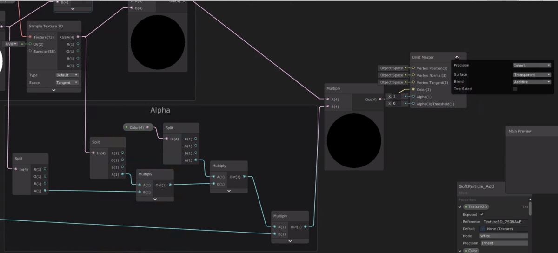Select the Texture2D property pill in blackboard

click(x=477, y=207)
